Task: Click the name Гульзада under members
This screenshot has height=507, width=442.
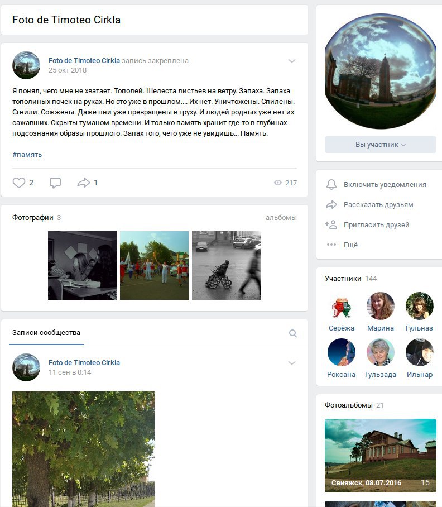Action: coord(380,375)
